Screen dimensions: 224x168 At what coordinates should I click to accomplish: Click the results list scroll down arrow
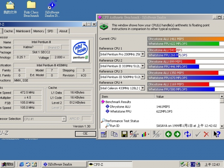click(222, 126)
